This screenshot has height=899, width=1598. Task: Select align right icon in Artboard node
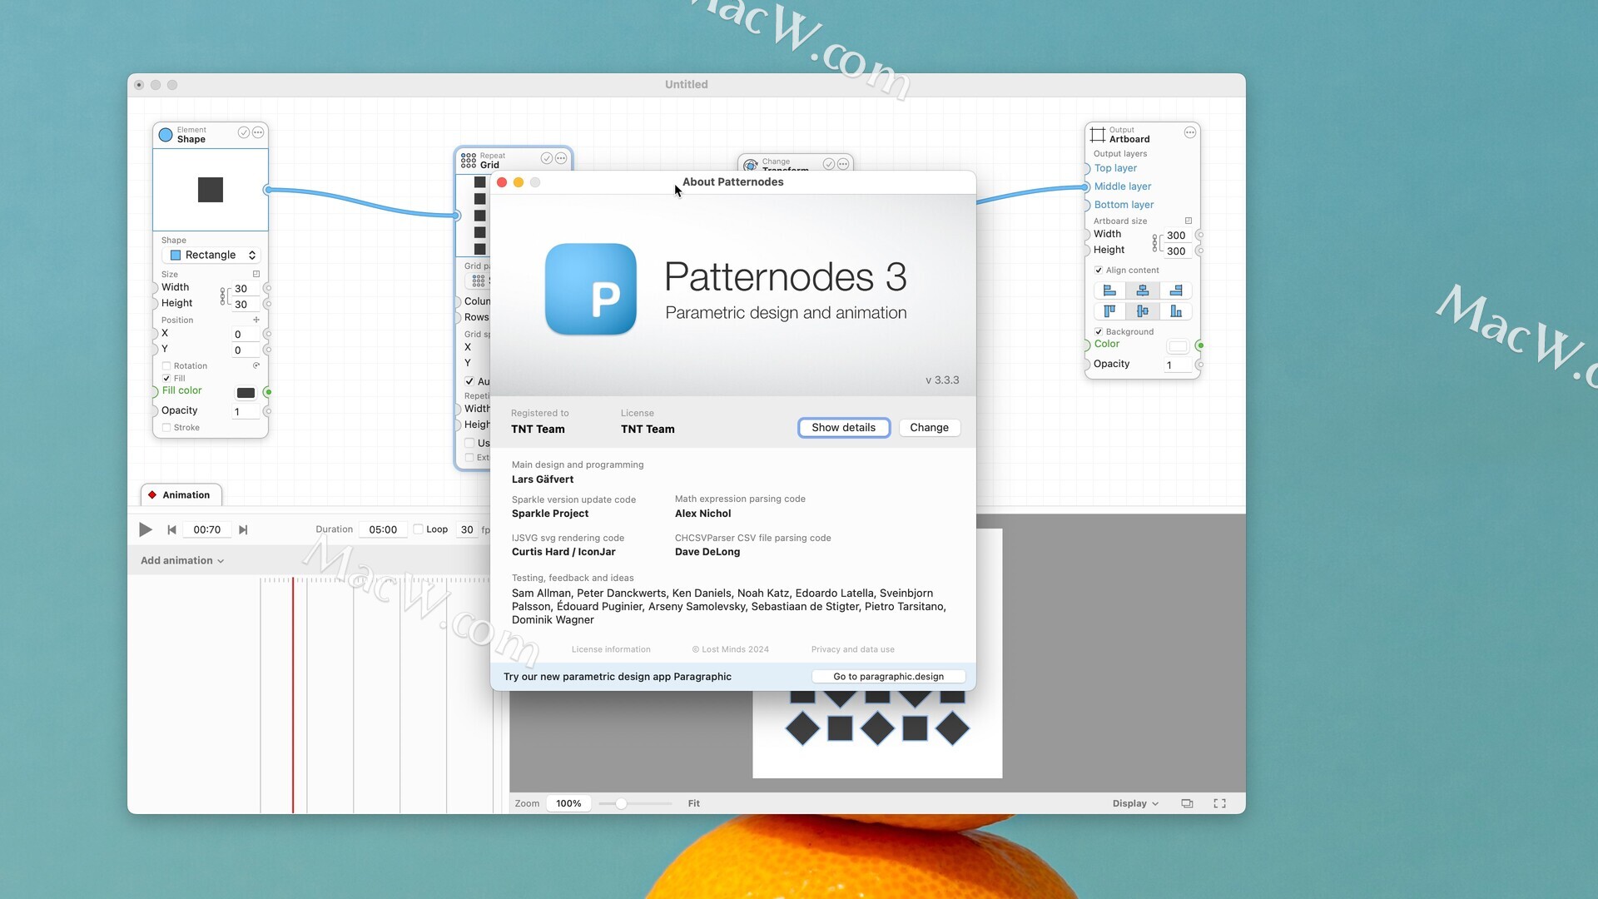tap(1176, 291)
